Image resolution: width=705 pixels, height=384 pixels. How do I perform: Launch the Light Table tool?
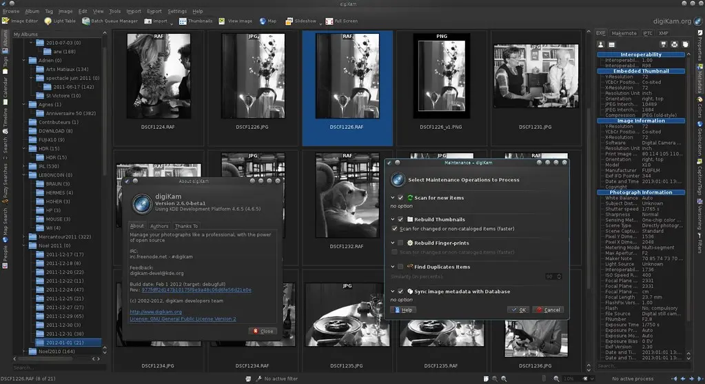(x=61, y=21)
